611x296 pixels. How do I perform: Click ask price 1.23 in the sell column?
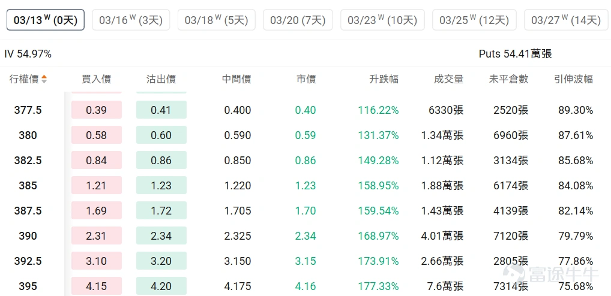click(x=161, y=186)
